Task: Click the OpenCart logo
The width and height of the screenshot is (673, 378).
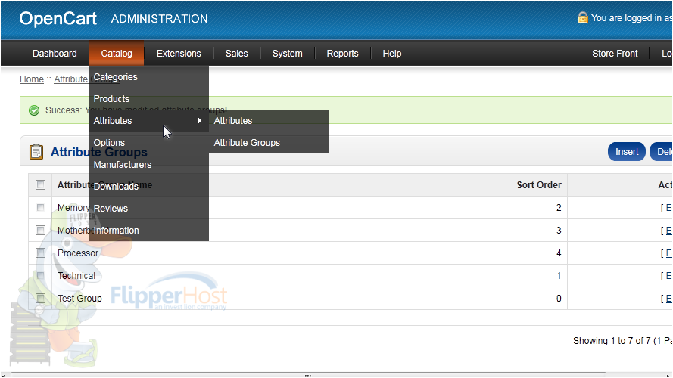Action: click(58, 18)
